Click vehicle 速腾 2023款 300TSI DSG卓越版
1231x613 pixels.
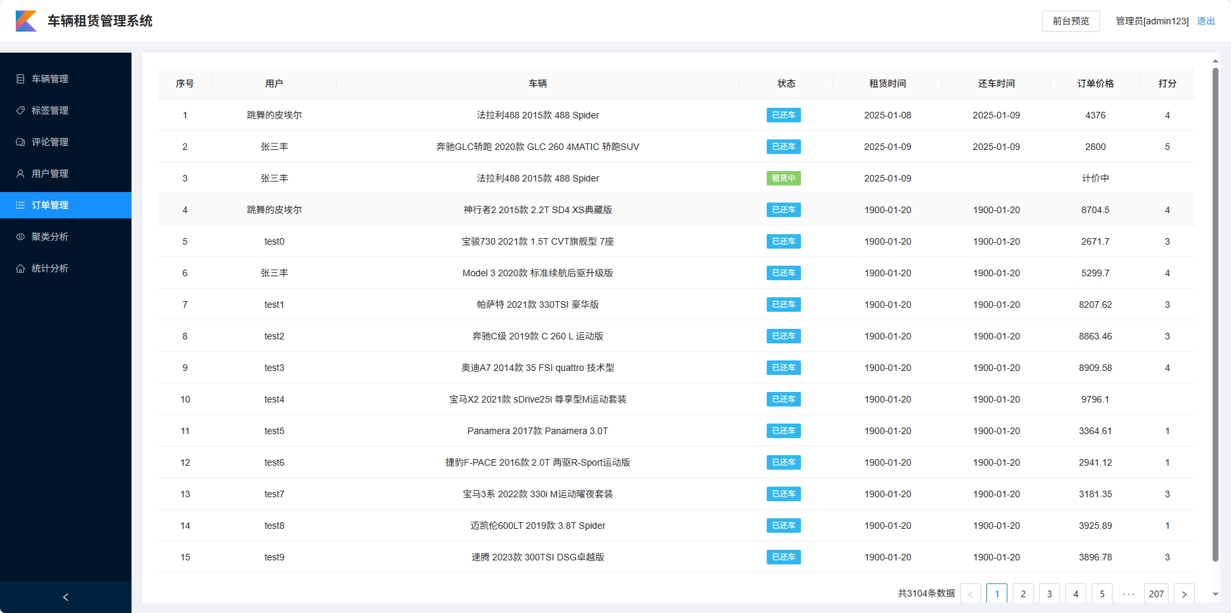(x=538, y=557)
